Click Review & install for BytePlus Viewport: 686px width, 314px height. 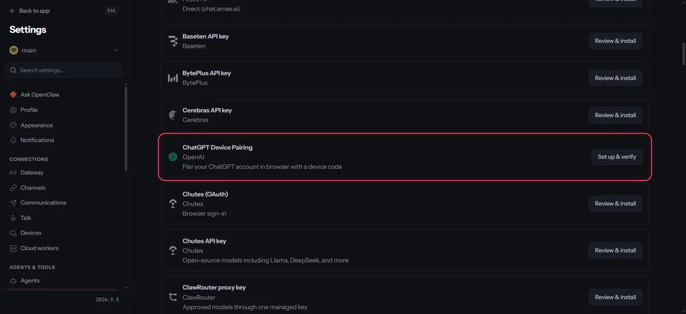point(615,78)
